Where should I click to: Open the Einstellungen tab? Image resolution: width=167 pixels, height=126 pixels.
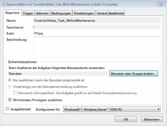(84, 13)
